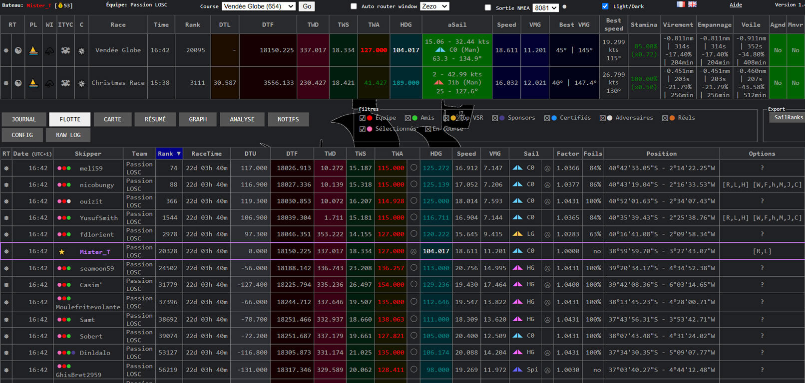Click cloud ITYC icon in Christmas Race row
Viewport: 805px width, 383px height.
click(x=49, y=83)
